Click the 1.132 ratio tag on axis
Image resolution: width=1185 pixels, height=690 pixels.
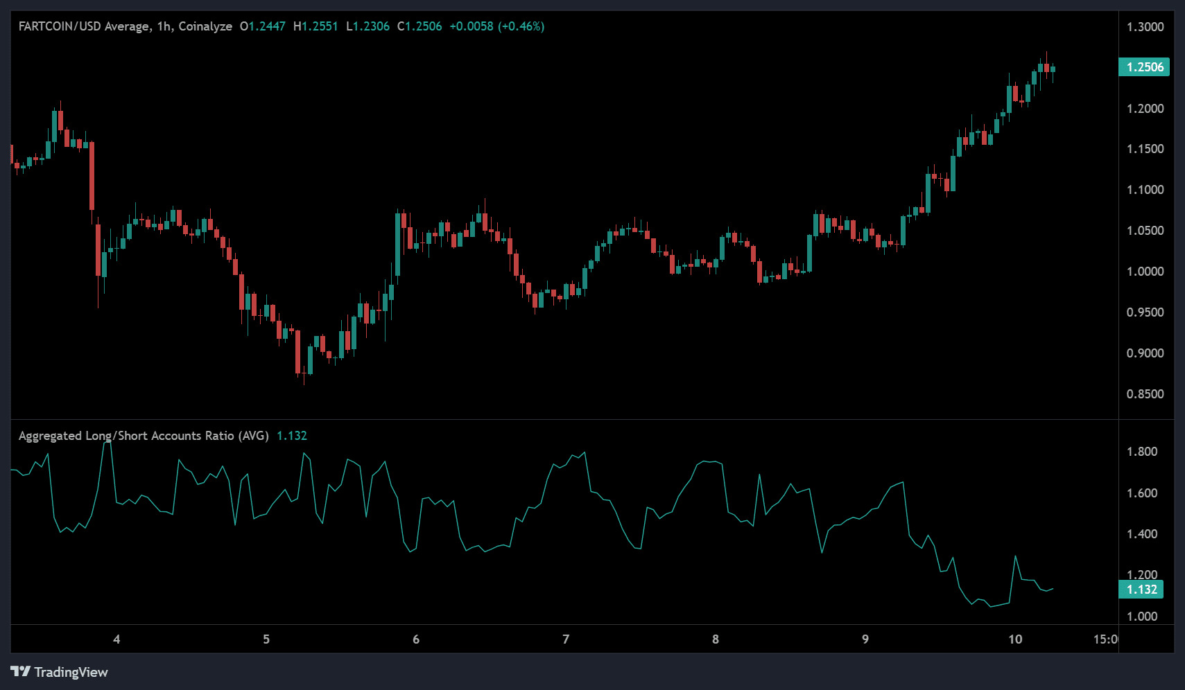[x=1141, y=590]
